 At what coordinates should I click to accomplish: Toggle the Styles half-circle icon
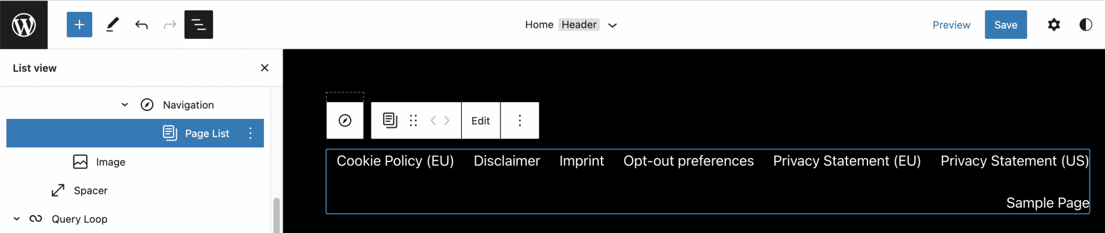(x=1086, y=25)
